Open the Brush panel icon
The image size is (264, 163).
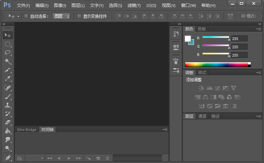pyautogui.click(x=176, y=61)
